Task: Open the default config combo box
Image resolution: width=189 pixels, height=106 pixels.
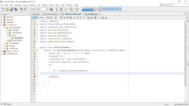Action: 39,9
